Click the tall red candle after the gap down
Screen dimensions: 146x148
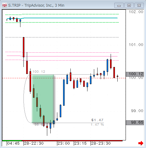pos(23,47)
